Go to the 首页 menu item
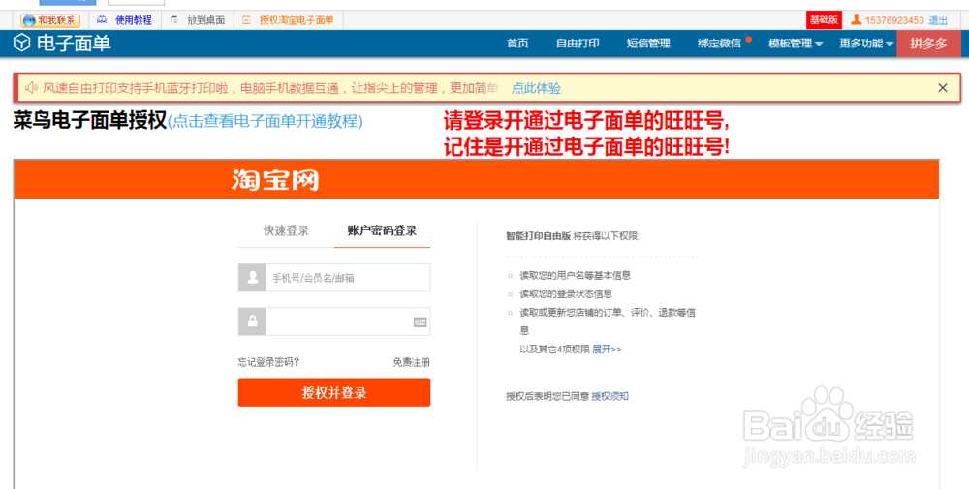This screenshot has height=489, width=969. tap(517, 44)
